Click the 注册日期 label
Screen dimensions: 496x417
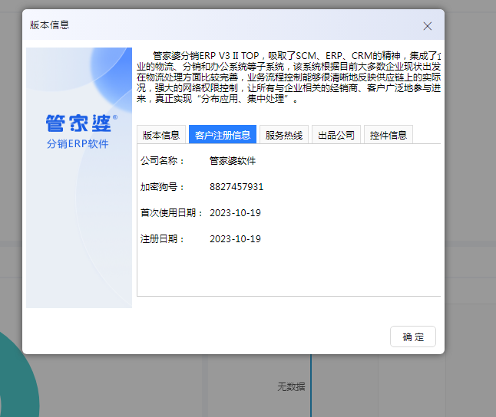coord(162,239)
